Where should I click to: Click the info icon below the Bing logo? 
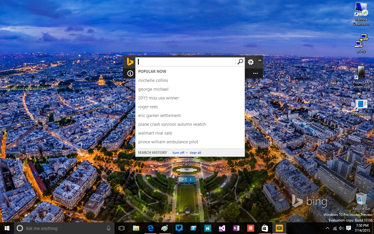[130, 73]
